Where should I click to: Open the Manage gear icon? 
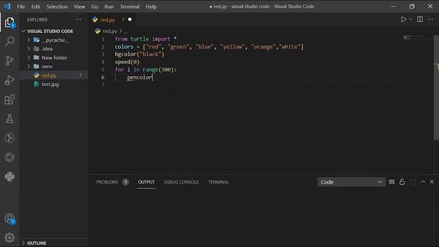pos(10,237)
